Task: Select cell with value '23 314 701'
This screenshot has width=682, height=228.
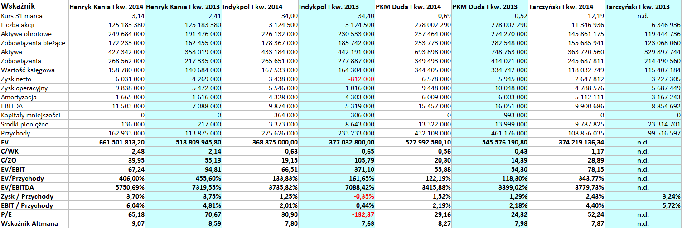Action: click(643, 124)
